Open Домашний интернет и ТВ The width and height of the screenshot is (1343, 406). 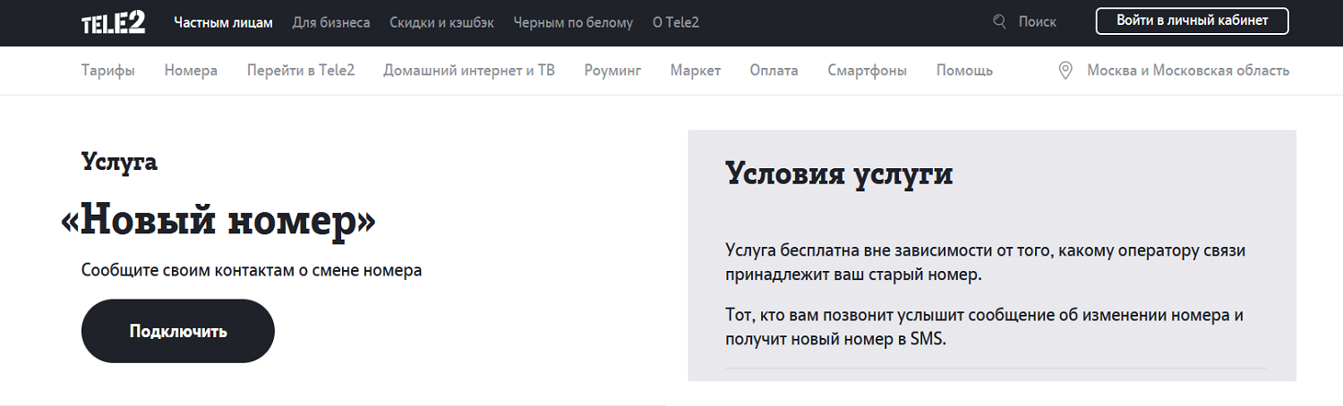[x=469, y=71]
